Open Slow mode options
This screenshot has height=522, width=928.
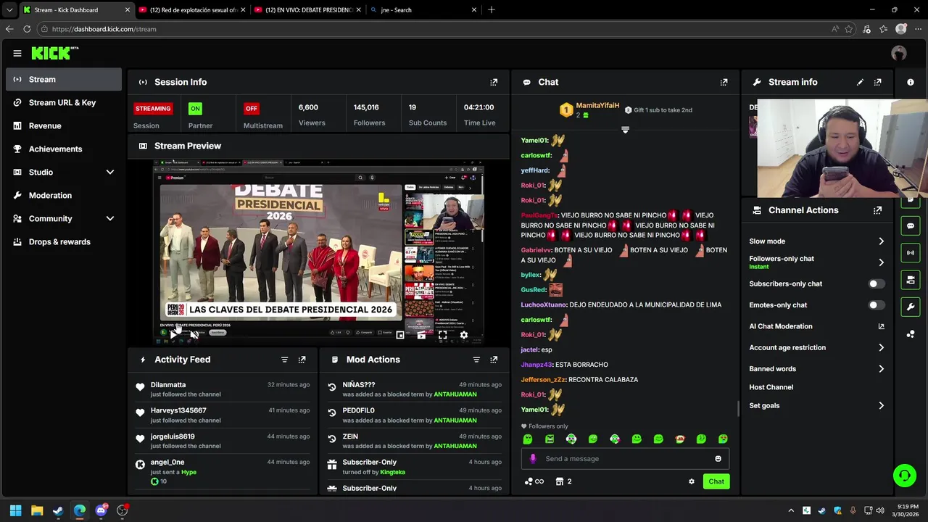[x=817, y=241]
